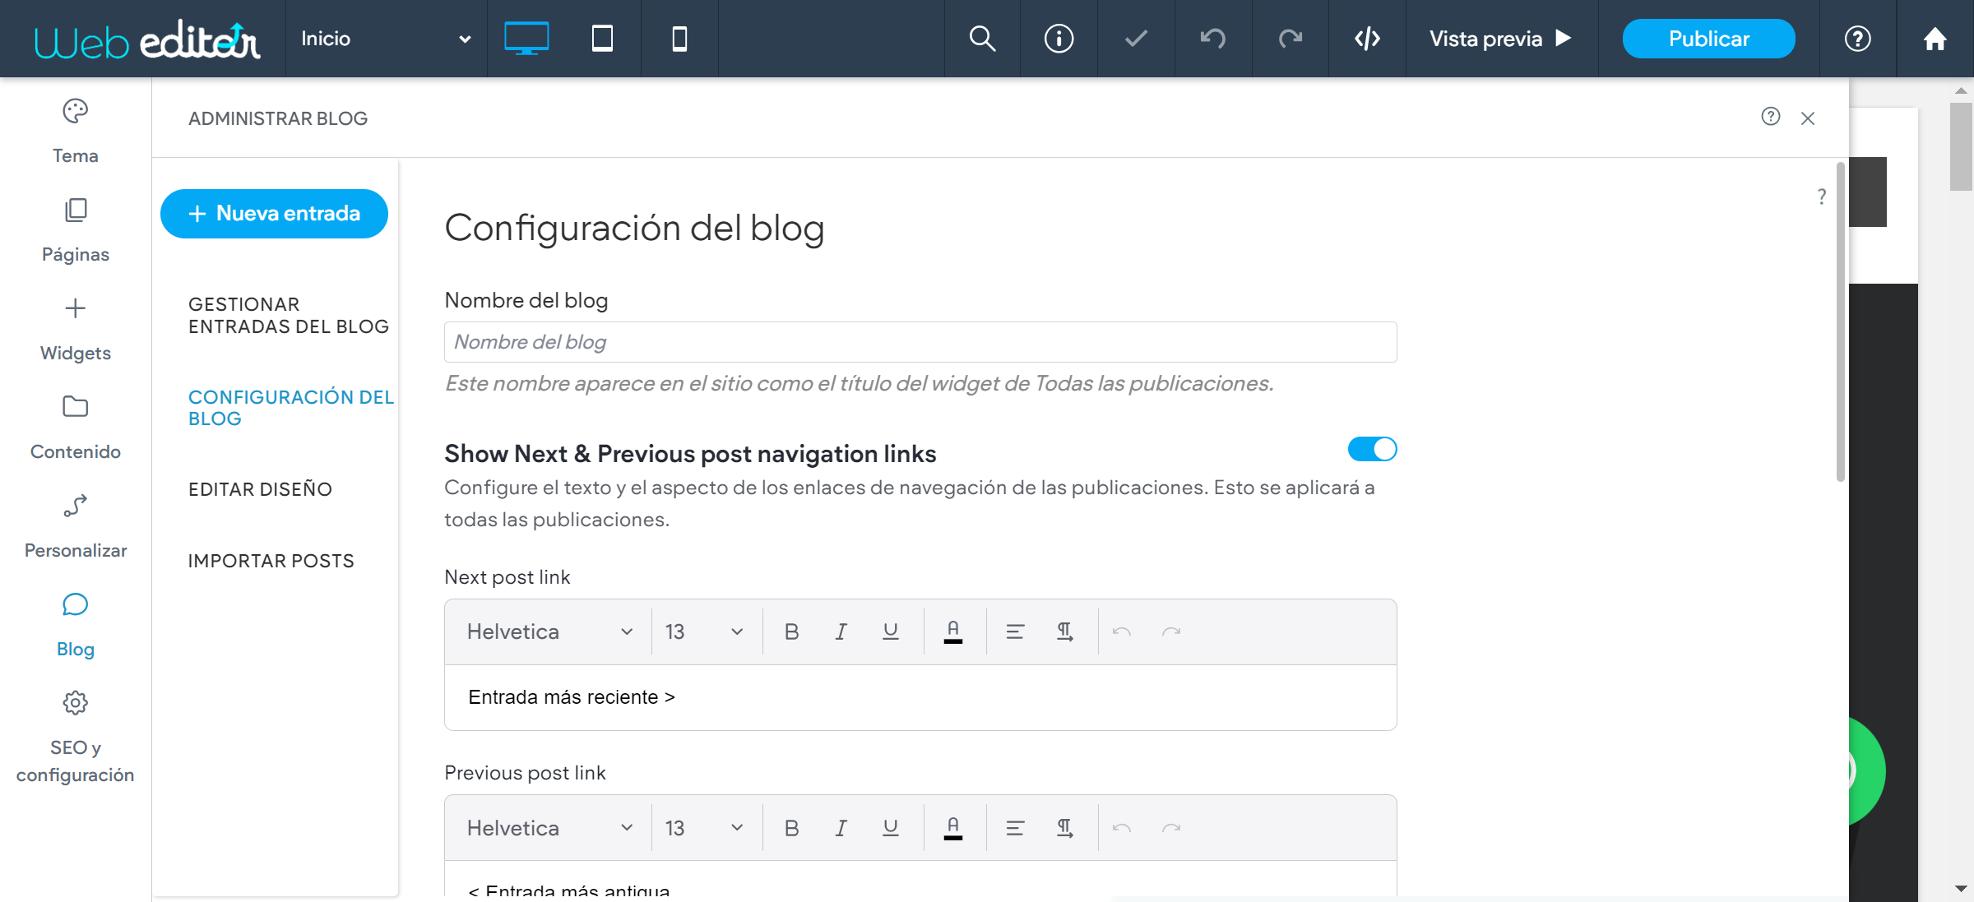Undo inside Next post link editor
The height and width of the screenshot is (902, 1974).
point(1122,631)
